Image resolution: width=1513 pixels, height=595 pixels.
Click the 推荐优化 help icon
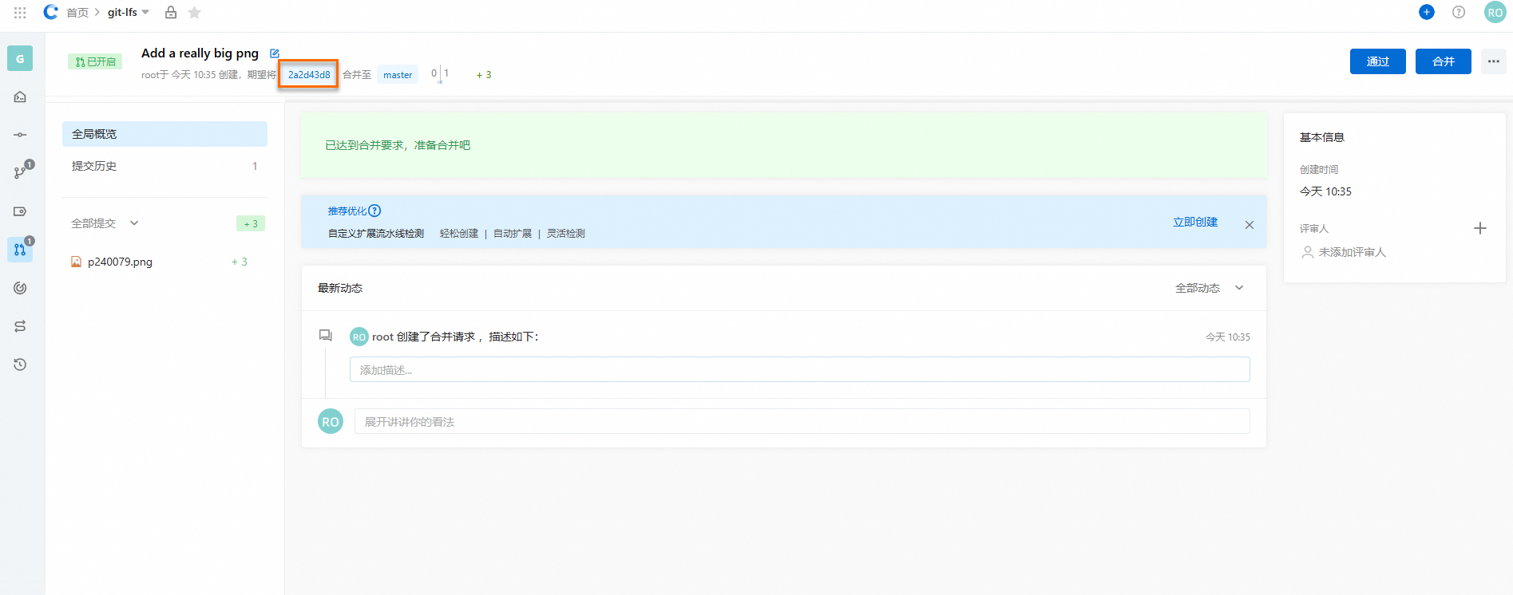click(x=374, y=211)
